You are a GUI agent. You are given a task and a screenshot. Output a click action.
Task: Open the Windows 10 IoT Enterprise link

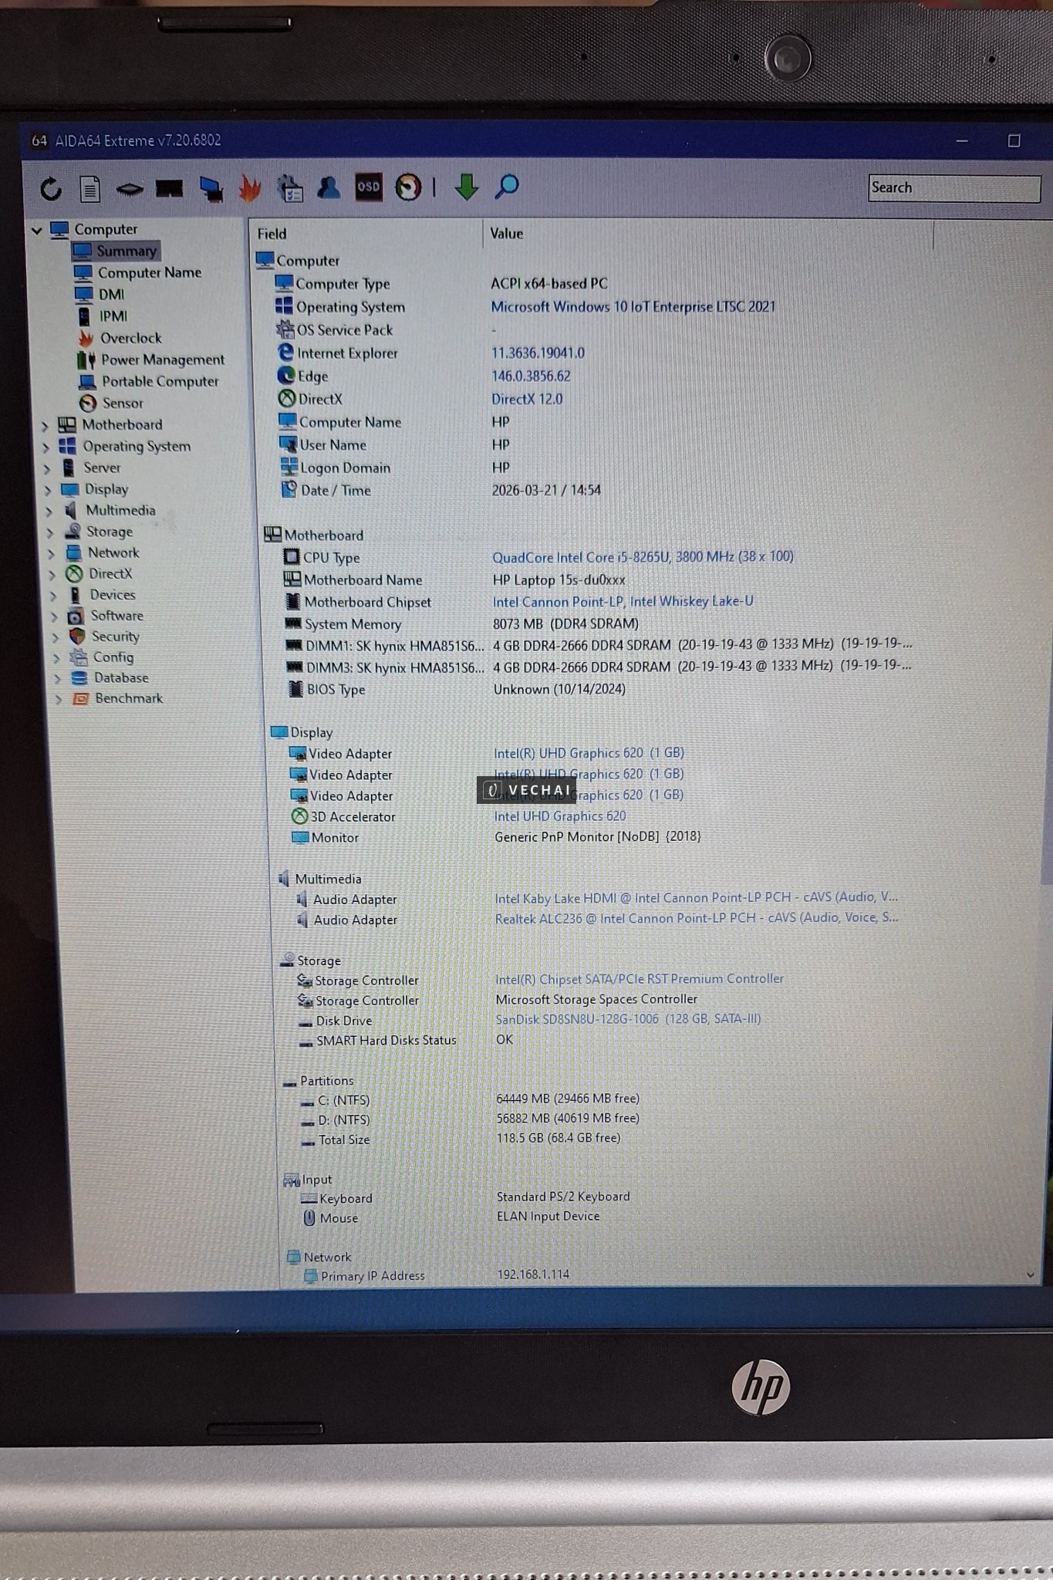pos(633,306)
